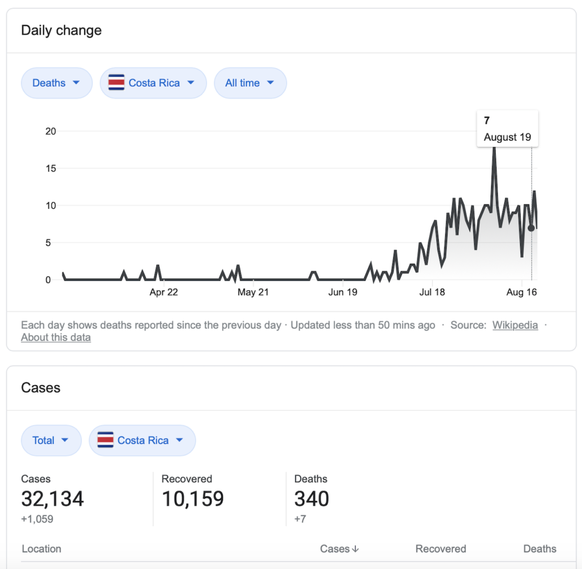
Task: Click the Apr 22 axis label
Action: [x=164, y=292]
